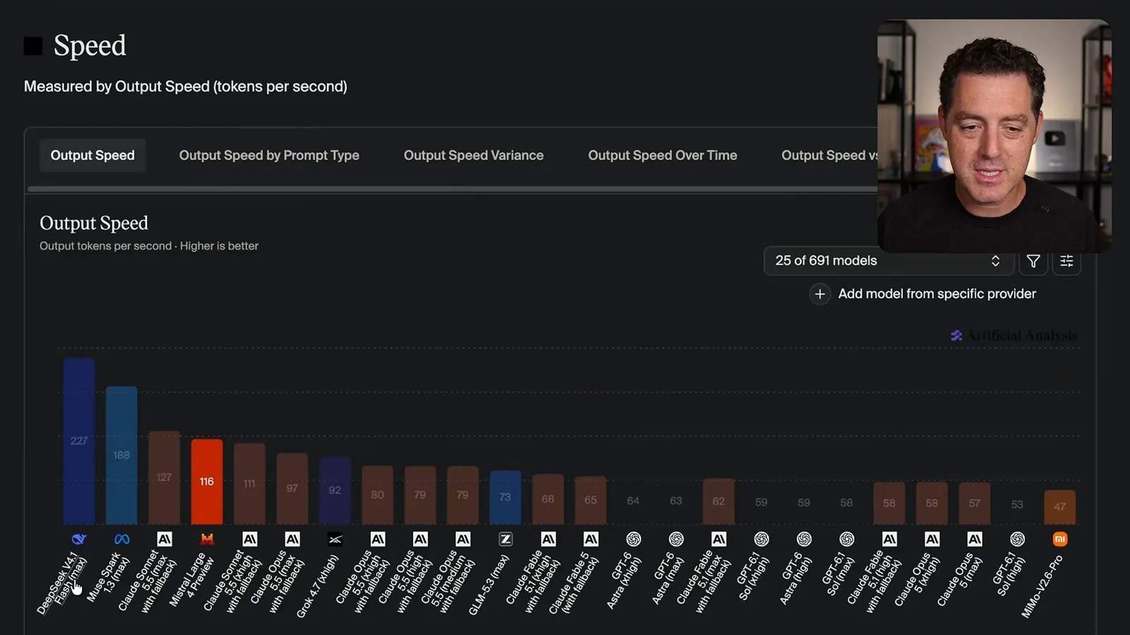Image resolution: width=1130 pixels, height=635 pixels.
Task: Click the xAI logo under Grok 4.7
Action: [x=335, y=539]
